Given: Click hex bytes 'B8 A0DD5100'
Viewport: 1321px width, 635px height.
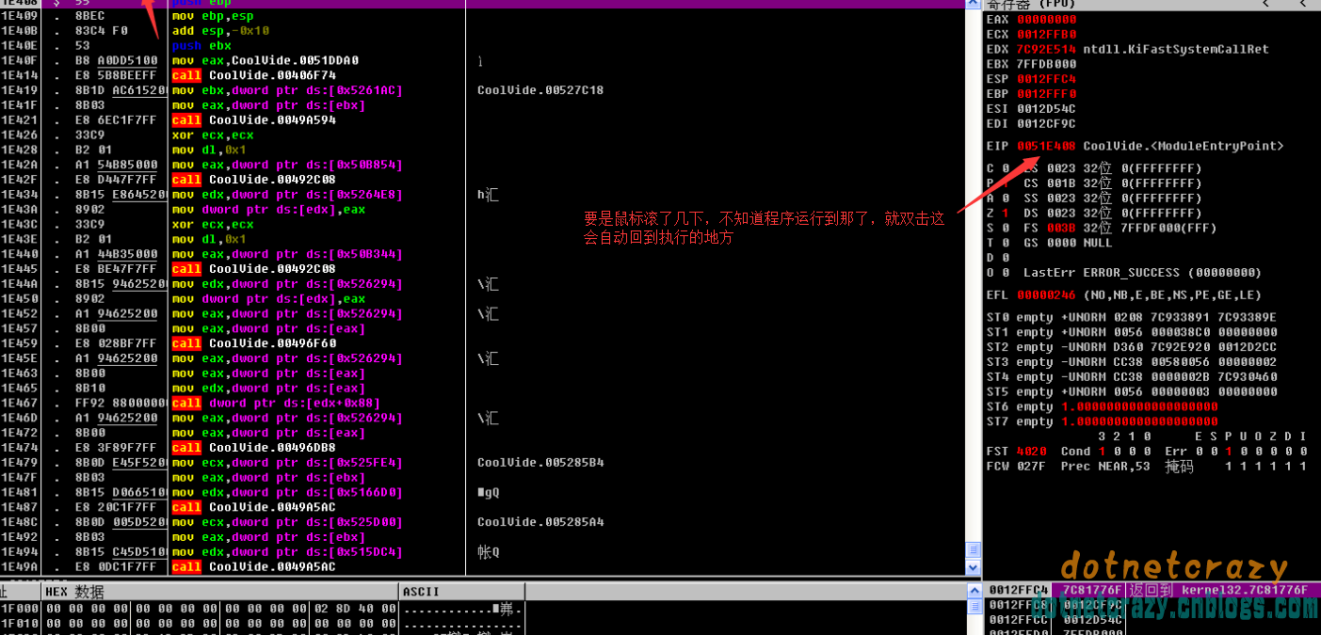Looking at the screenshot, I should tap(116, 60).
